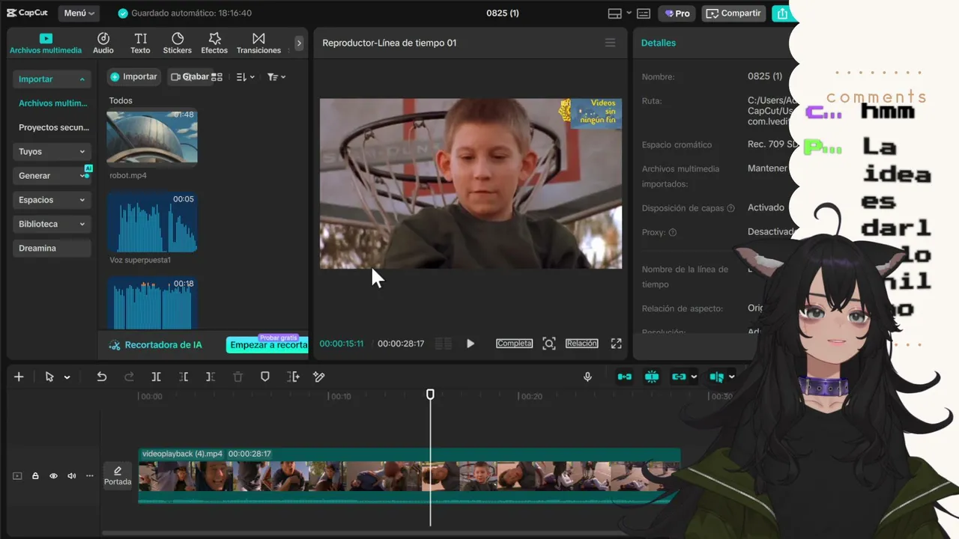Click the Disposición de capas help icon

[730, 208]
